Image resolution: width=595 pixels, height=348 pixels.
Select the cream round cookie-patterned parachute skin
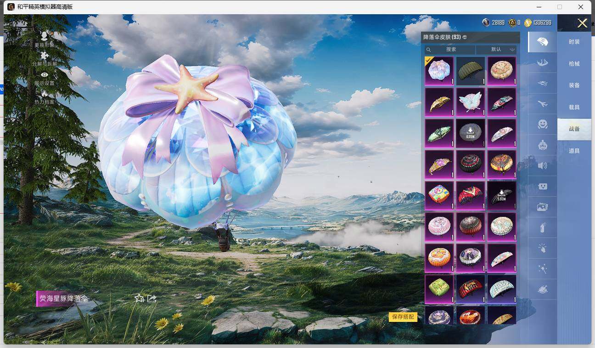click(x=502, y=71)
